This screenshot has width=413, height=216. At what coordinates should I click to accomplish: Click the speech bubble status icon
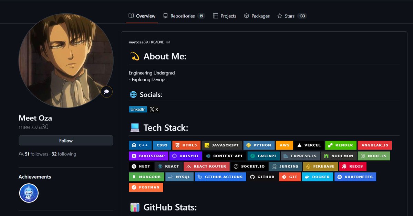coord(106,92)
